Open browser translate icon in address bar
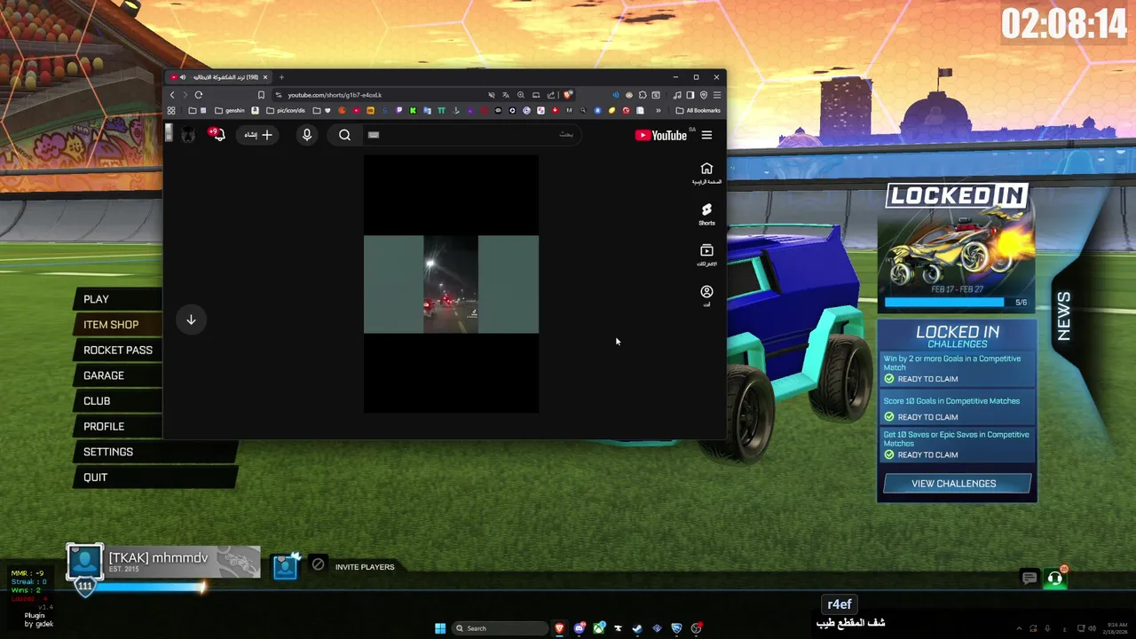The height and width of the screenshot is (639, 1136). 506,95
